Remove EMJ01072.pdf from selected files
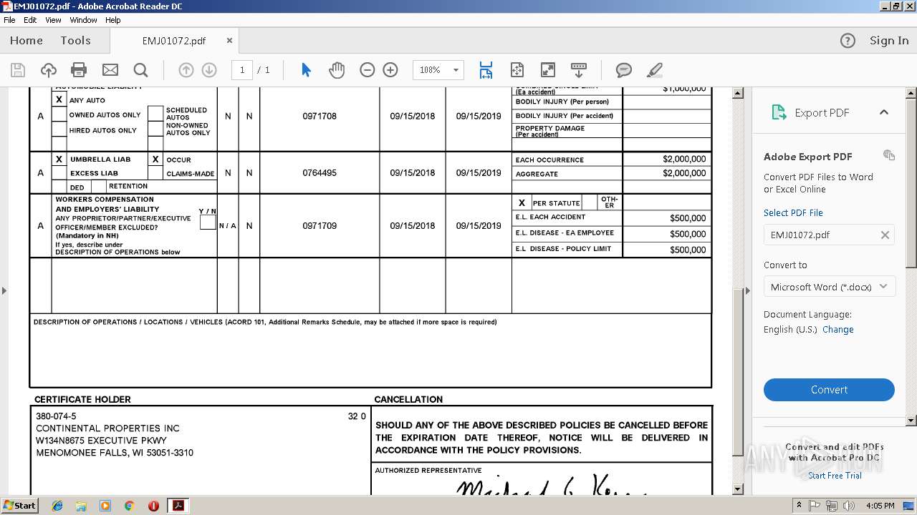This screenshot has height=515, width=917. 885,235
